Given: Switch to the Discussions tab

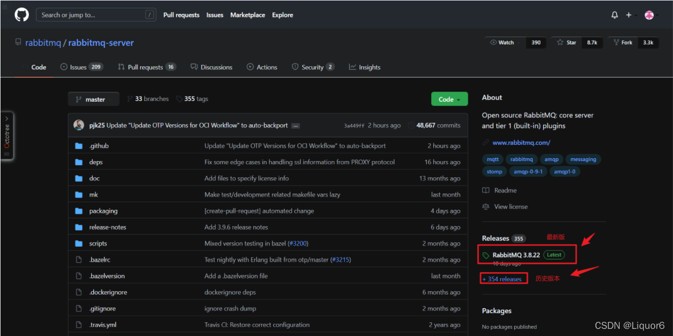Looking at the screenshot, I should [211, 67].
